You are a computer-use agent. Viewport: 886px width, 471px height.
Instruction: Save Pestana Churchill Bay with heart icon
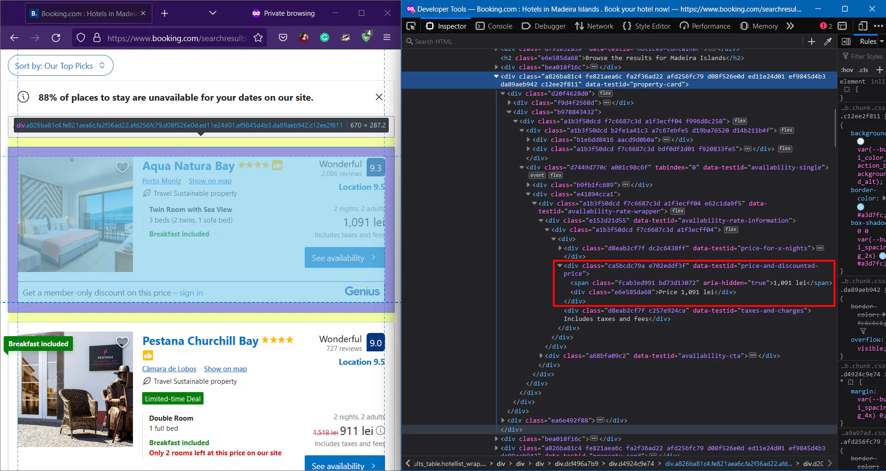[x=122, y=342]
